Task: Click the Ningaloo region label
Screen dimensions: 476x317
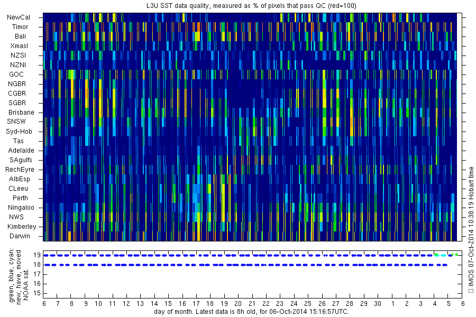Action: point(21,208)
